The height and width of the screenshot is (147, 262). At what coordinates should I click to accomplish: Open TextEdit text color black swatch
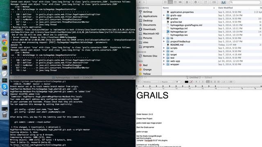coord(187,82)
